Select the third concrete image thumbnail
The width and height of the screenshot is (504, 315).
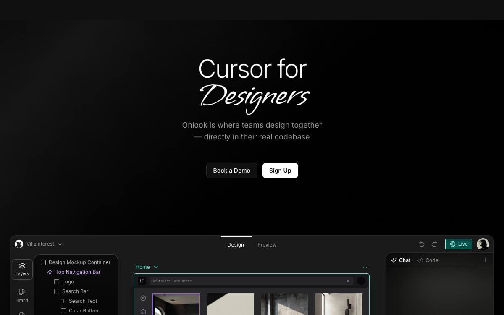coord(284,304)
